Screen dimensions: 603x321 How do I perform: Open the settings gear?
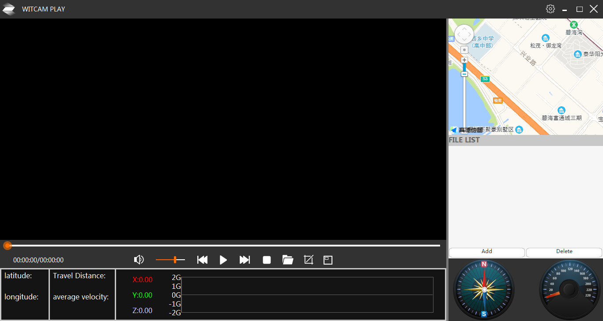[550, 9]
